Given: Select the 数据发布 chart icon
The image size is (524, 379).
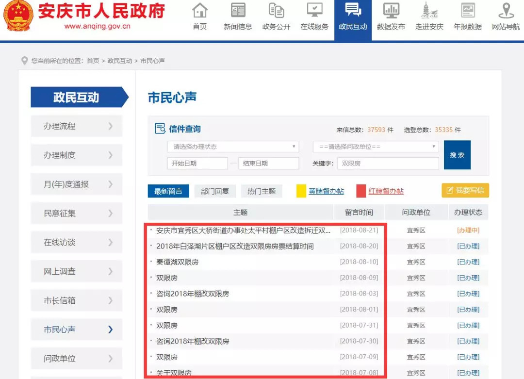Looking at the screenshot, I should (391, 11).
